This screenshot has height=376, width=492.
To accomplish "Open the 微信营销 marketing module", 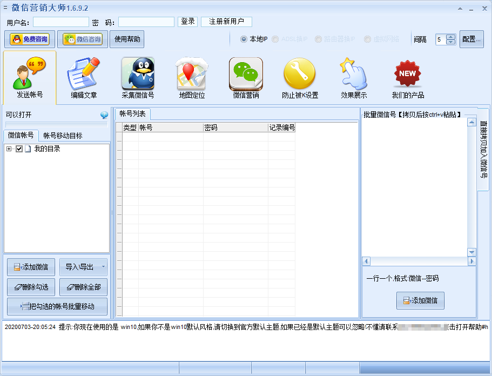I will point(245,76).
